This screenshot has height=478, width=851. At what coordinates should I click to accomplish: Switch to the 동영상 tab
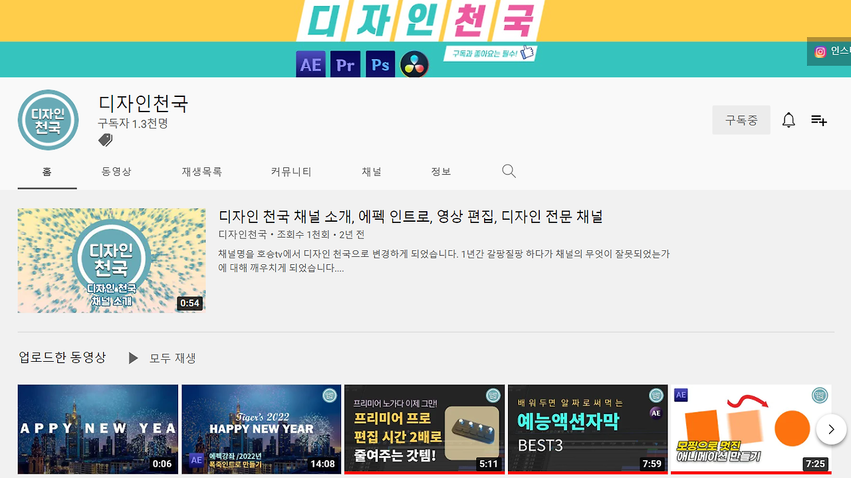[x=116, y=171]
